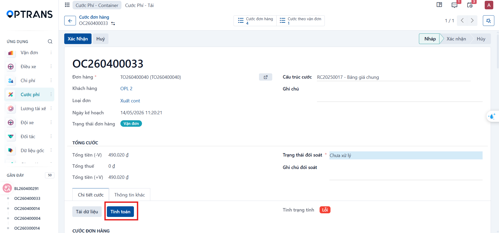The height and width of the screenshot is (233, 499).
Task: Switch to the Chi tiết cước tab
Action: [90, 195]
